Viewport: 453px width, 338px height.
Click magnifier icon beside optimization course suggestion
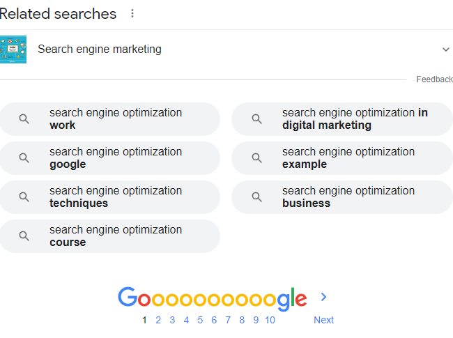(24, 236)
